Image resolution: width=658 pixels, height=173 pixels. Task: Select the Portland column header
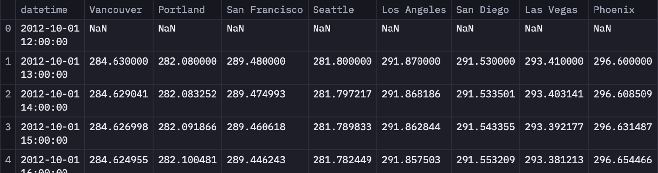(181, 10)
